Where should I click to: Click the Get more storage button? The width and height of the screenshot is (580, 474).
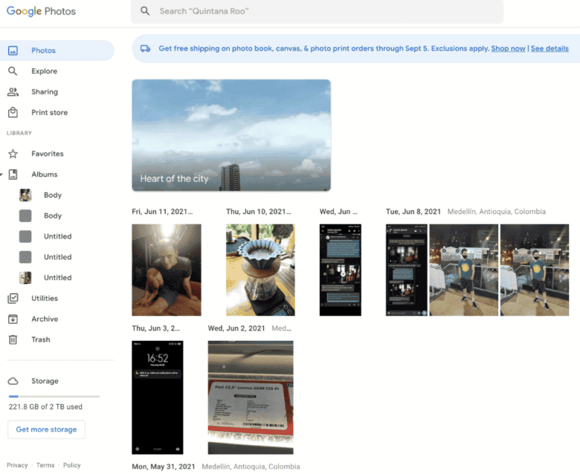click(46, 429)
